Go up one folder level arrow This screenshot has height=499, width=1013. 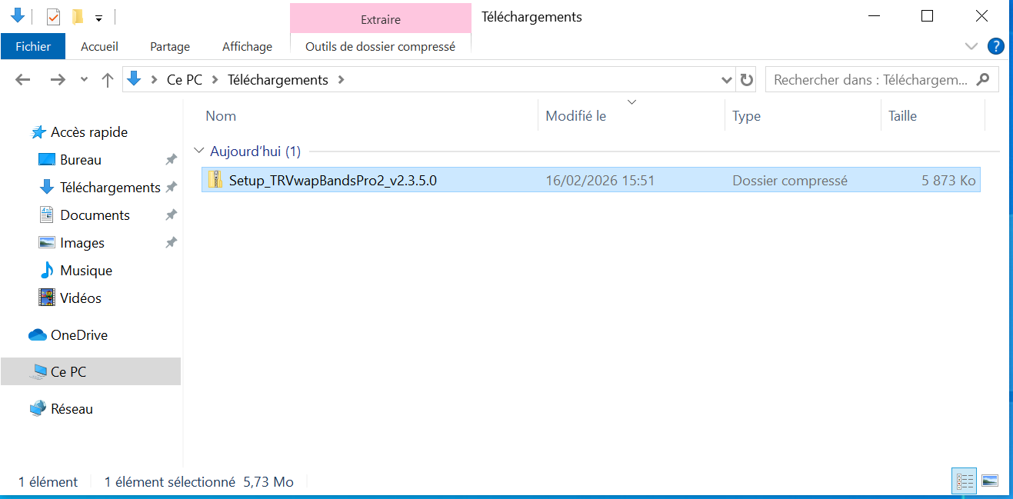pos(108,80)
